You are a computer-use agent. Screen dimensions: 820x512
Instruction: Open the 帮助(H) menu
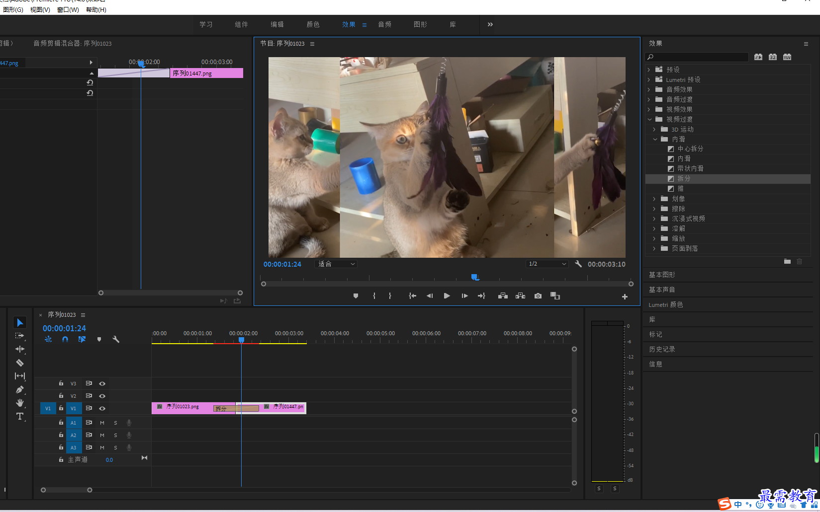pyautogui.click(x=96, y=9)
